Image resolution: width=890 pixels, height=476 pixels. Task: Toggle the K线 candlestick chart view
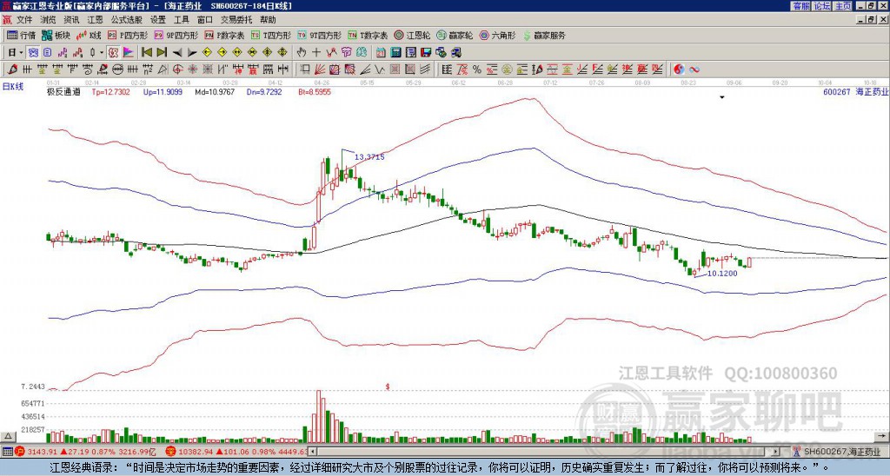pyautogui.click(x=90, y=35)
